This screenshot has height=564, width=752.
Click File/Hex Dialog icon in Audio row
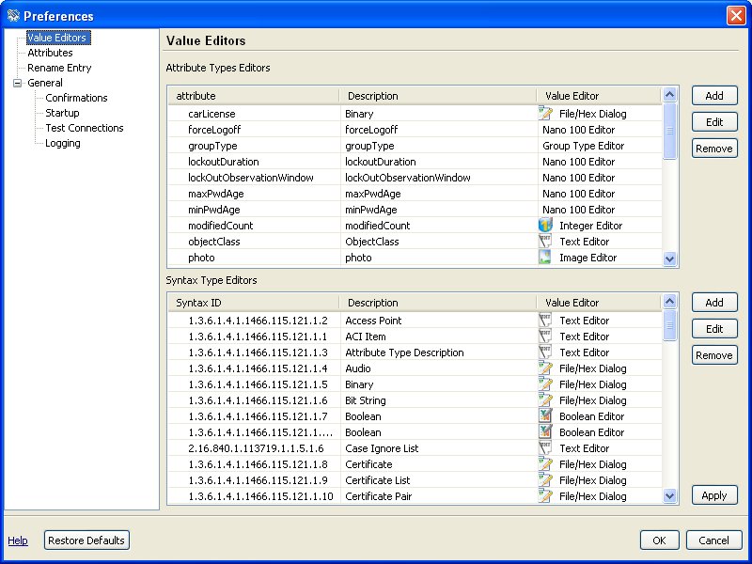coord(545,368)
